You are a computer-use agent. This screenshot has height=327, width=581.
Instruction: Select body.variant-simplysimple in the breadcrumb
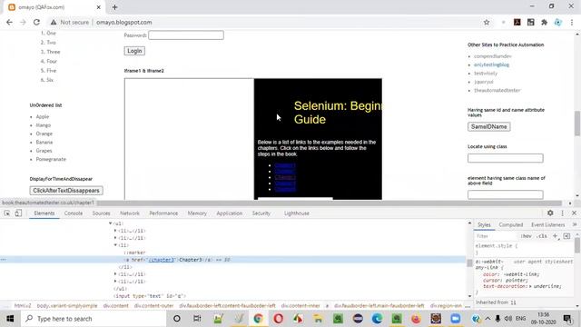(67, 306)
